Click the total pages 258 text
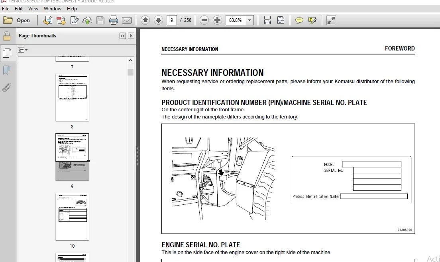The height and width of the screenshot is (262, 440). (188, 20)
